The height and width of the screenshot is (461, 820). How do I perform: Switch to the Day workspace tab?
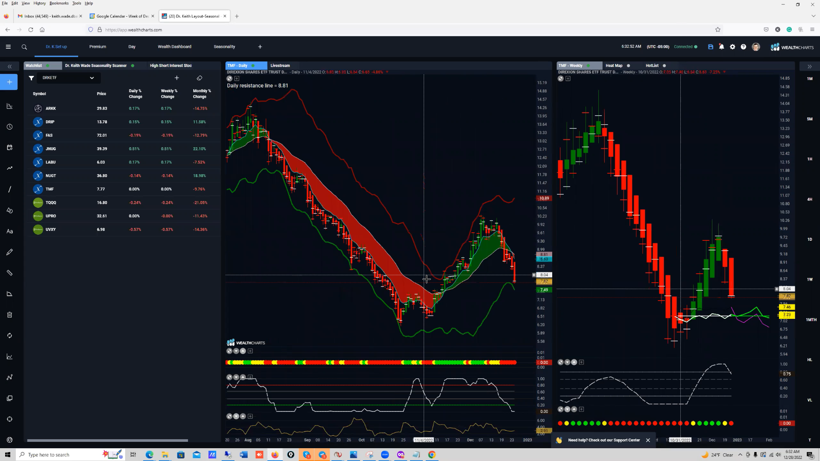[x=132, y=47]
